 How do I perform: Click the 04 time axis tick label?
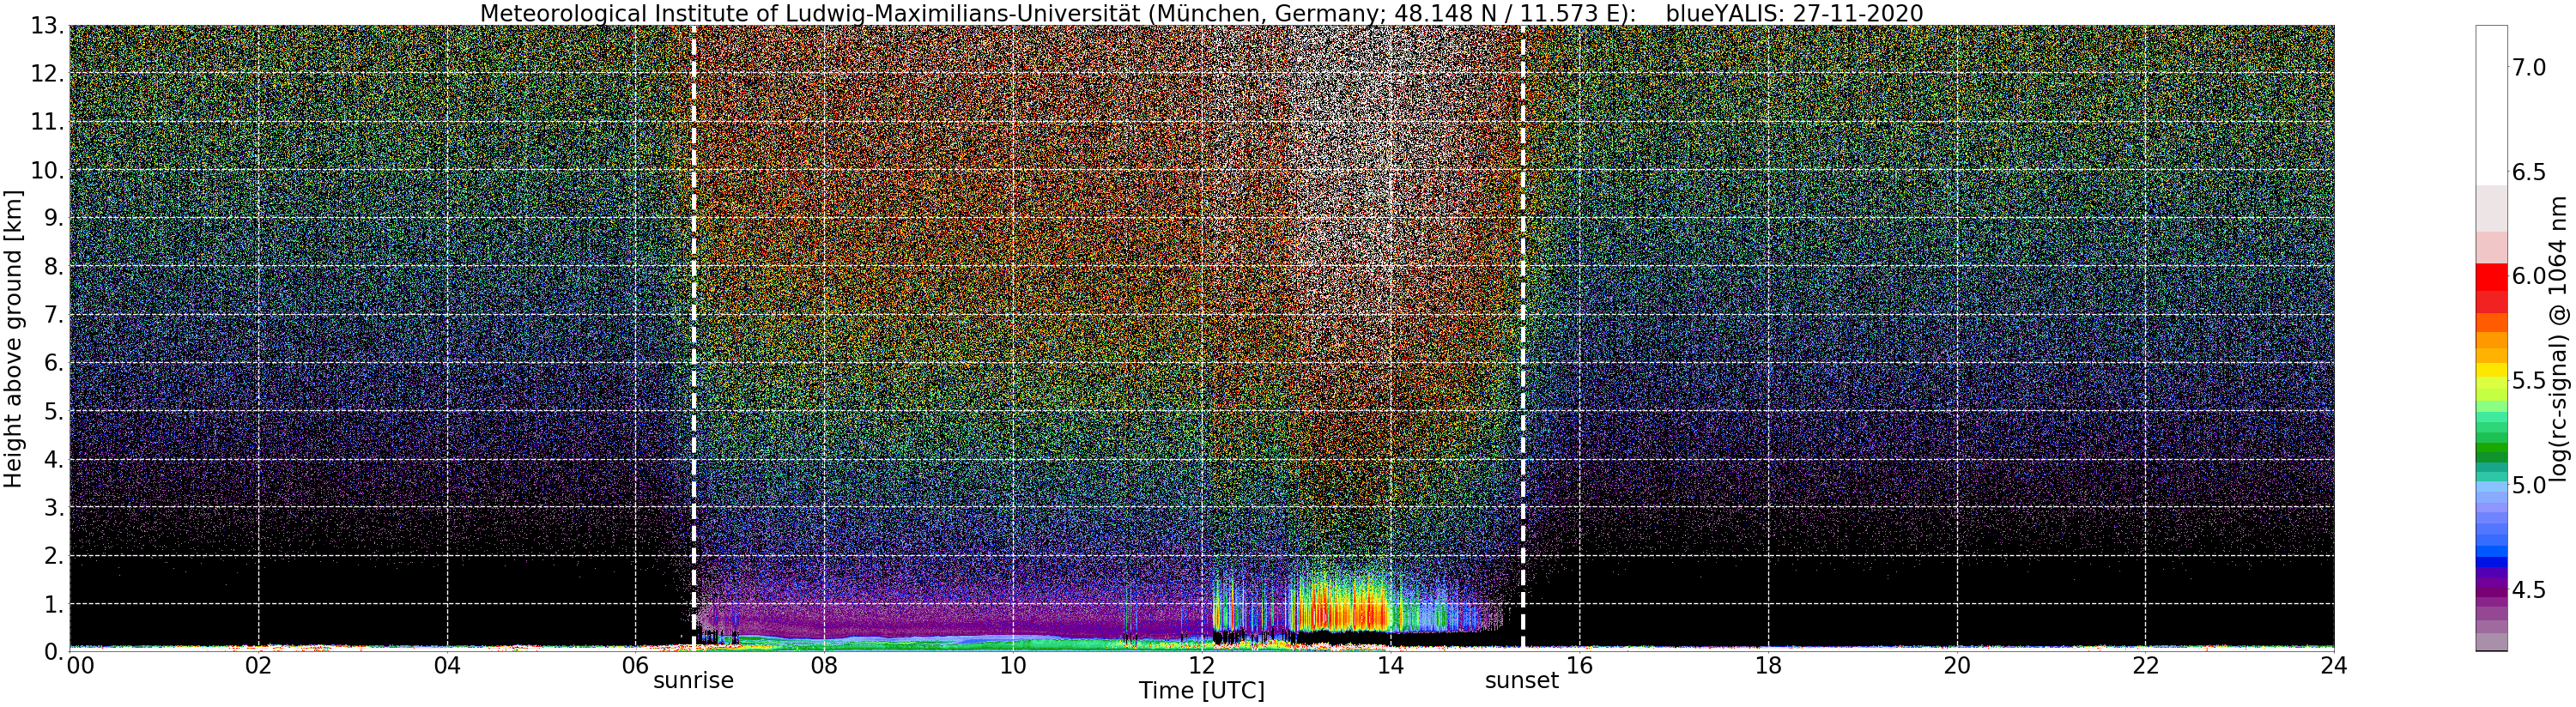pyautogui.click(x=447, y=665)
